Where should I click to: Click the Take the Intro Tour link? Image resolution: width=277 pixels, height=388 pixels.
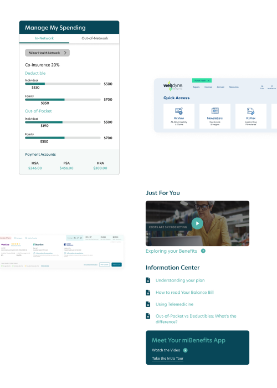[167, 358]
